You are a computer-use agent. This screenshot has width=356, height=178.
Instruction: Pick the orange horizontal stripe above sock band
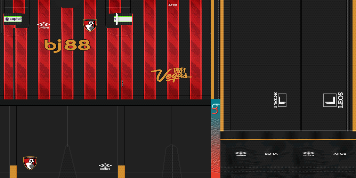click(288, 139)
